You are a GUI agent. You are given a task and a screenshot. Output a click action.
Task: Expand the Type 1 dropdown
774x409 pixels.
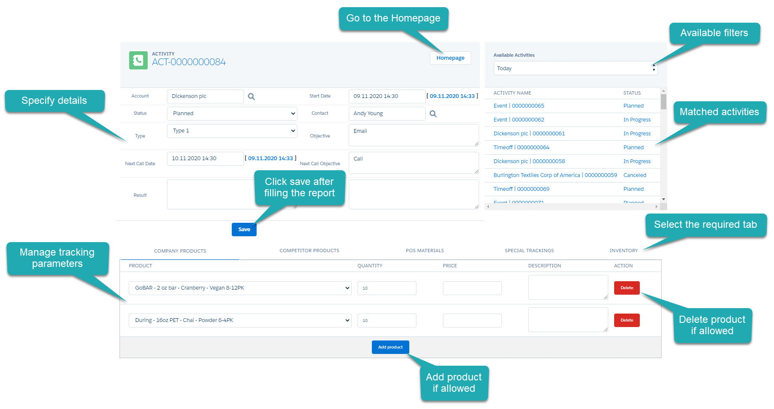click(232, 131)
